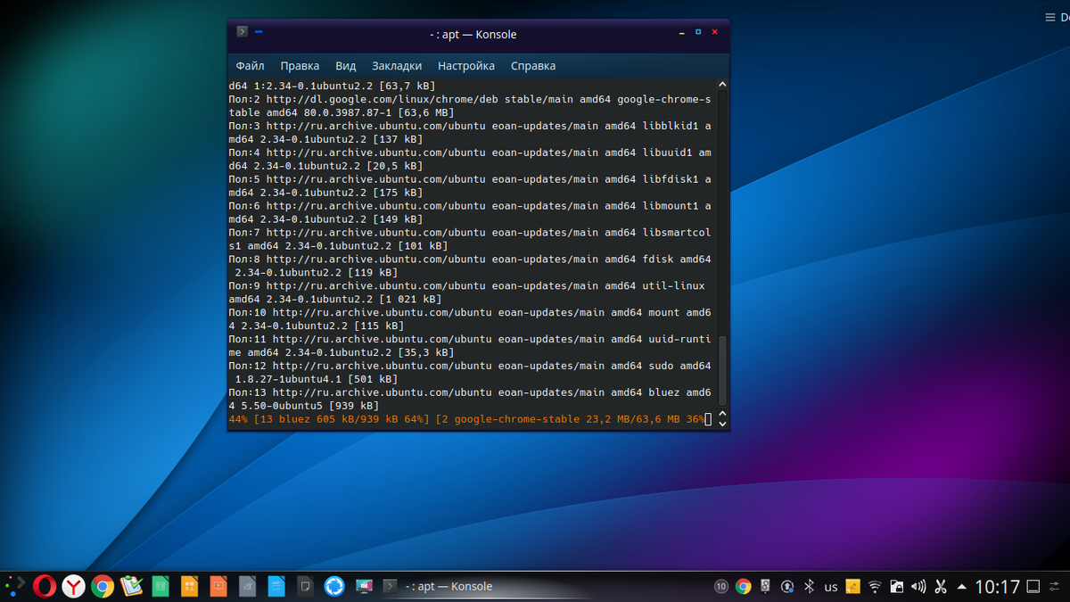Open the Настройка menu
Screen dimensions: 1070x602
[x=466, y=66]
